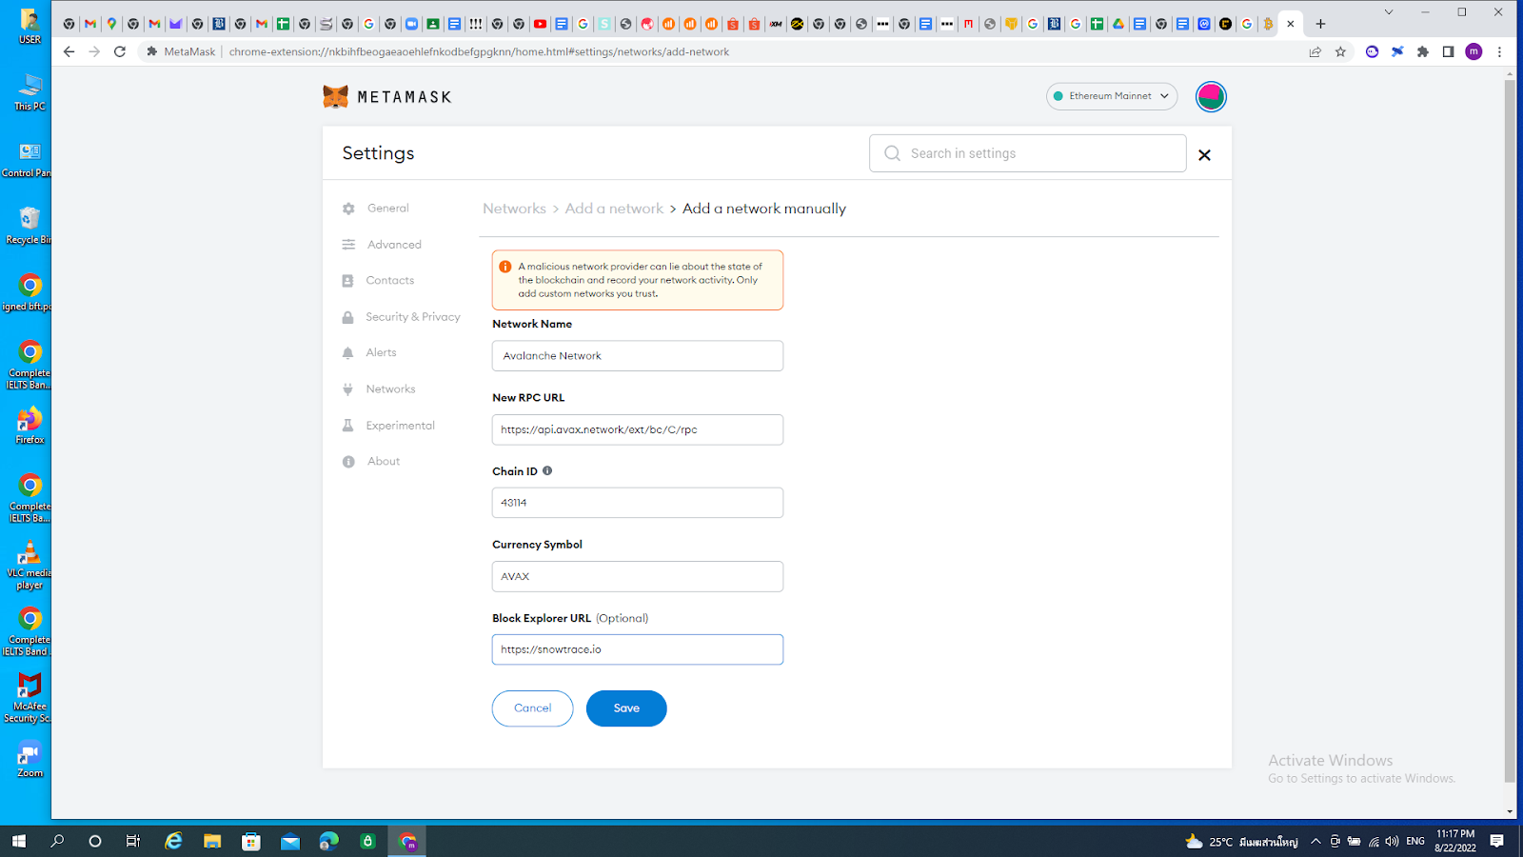Select the This PC desktop icon

30,92
